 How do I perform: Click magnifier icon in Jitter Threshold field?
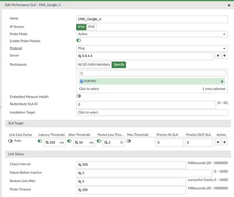[x=76, y=143]
